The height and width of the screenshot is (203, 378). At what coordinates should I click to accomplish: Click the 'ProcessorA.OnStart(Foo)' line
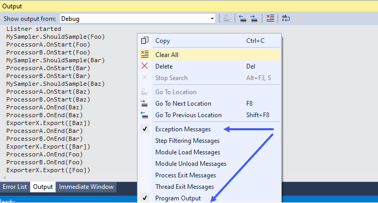tap(48, 44)
